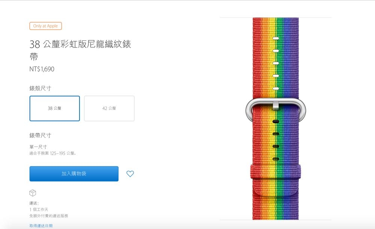Select the 42 公釐 case size
375x229 pixels.
109,108
